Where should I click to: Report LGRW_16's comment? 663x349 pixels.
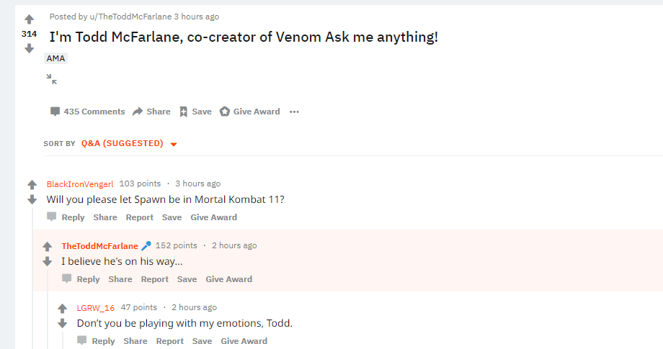(170, 341)
